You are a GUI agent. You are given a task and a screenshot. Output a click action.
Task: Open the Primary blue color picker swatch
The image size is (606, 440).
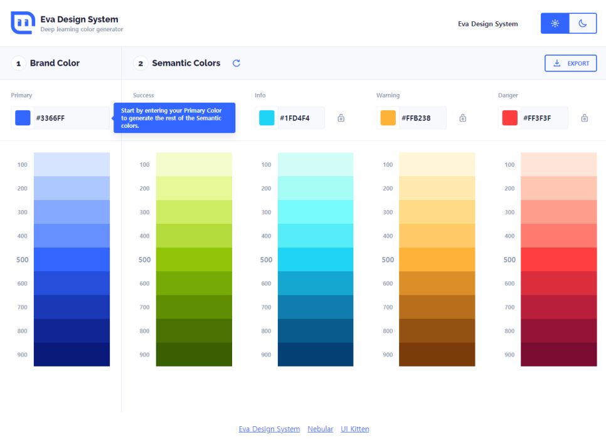23,118
